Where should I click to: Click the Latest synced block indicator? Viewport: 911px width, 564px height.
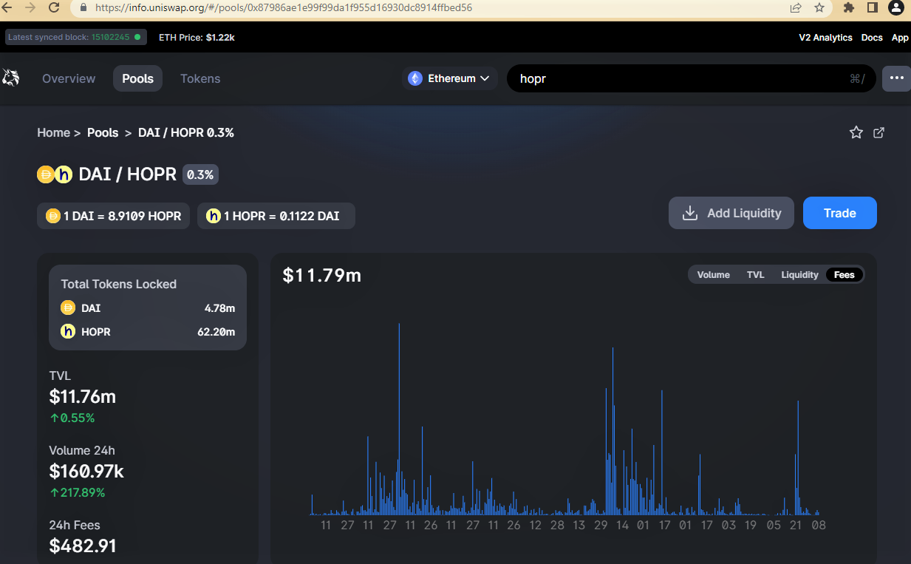pyautogui.click(x=76, y=37)
